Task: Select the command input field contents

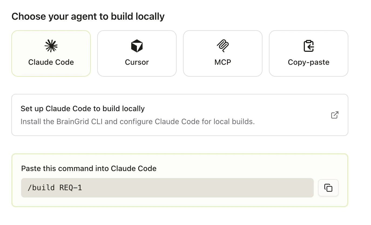Action: (x=167, y=187)
